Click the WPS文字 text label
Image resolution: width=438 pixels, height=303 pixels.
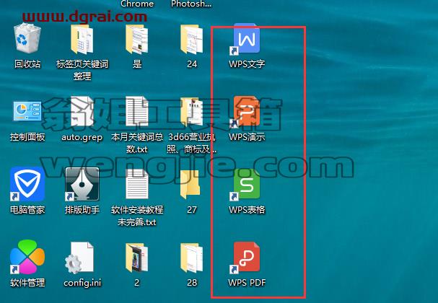click(247, 64)
